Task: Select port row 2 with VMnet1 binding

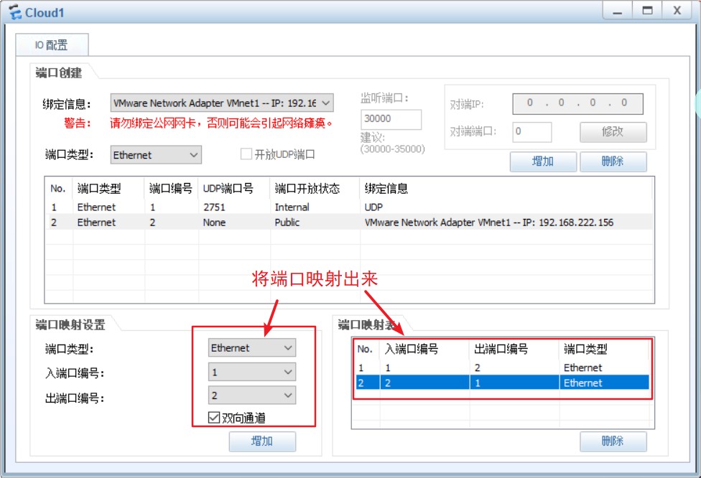Action: [349, 222]
